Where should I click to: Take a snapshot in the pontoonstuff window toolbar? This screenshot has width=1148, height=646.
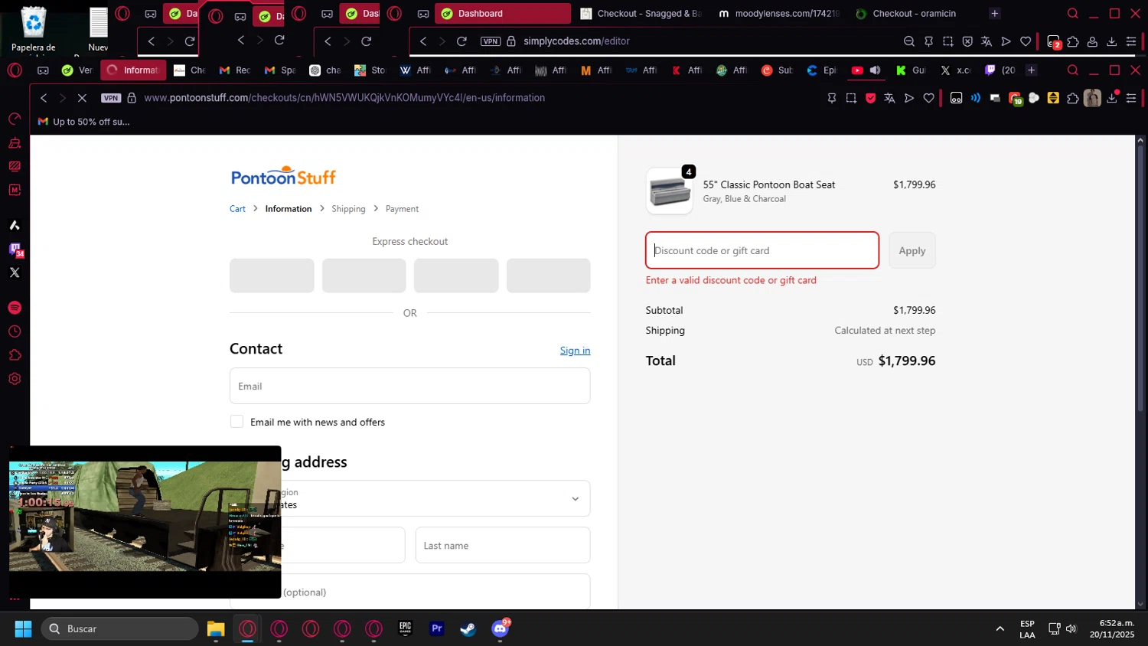click(851, 98)
